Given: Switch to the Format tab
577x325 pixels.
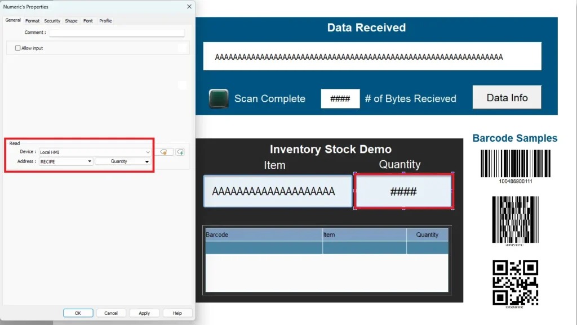Looking at the screenshot, I should click(32, 21).
